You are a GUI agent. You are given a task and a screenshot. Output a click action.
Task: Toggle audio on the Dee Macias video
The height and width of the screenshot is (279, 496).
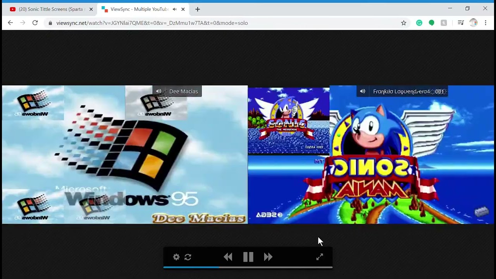click(x=159, y=91)
